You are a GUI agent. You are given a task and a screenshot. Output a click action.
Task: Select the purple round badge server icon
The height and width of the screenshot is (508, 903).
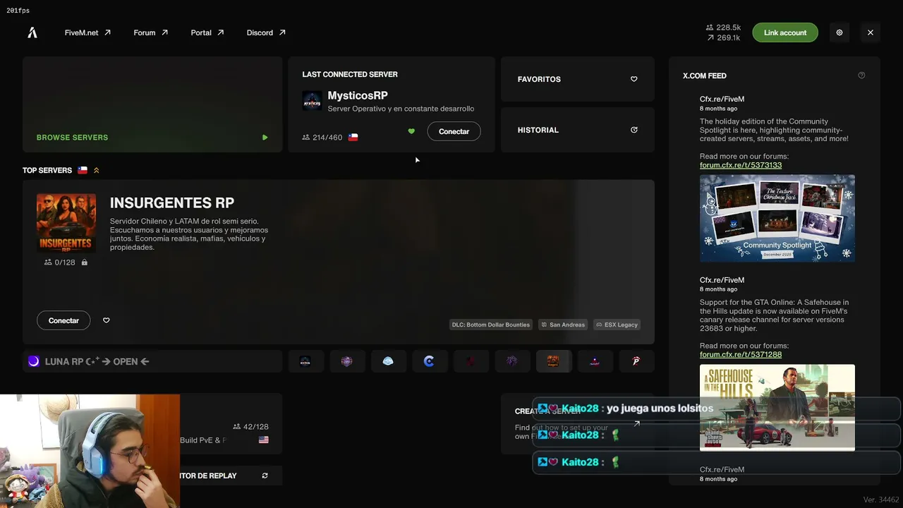pyautogui.click(x=346, y=361)
